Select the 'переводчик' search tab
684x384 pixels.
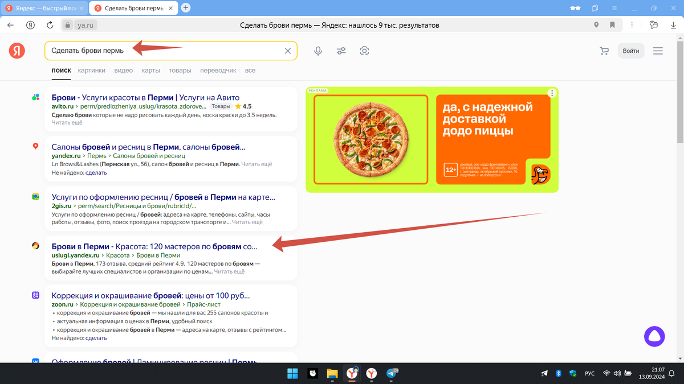pyautogui.click(x=218, y=71)
